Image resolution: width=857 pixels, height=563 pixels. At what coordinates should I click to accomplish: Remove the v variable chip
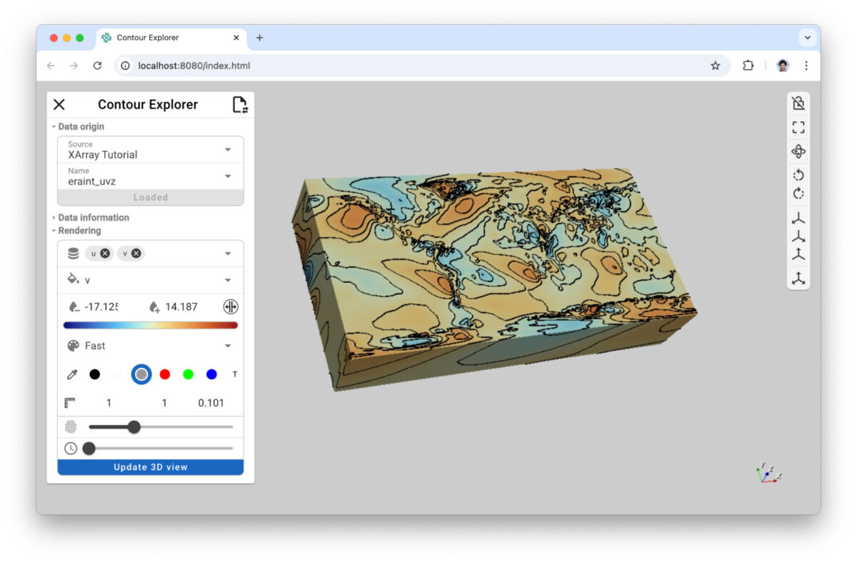click(x=134, y=253)
